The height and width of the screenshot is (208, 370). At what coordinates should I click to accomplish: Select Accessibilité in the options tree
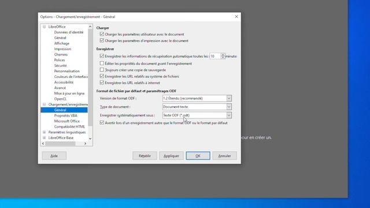click(x=64, y=82)
